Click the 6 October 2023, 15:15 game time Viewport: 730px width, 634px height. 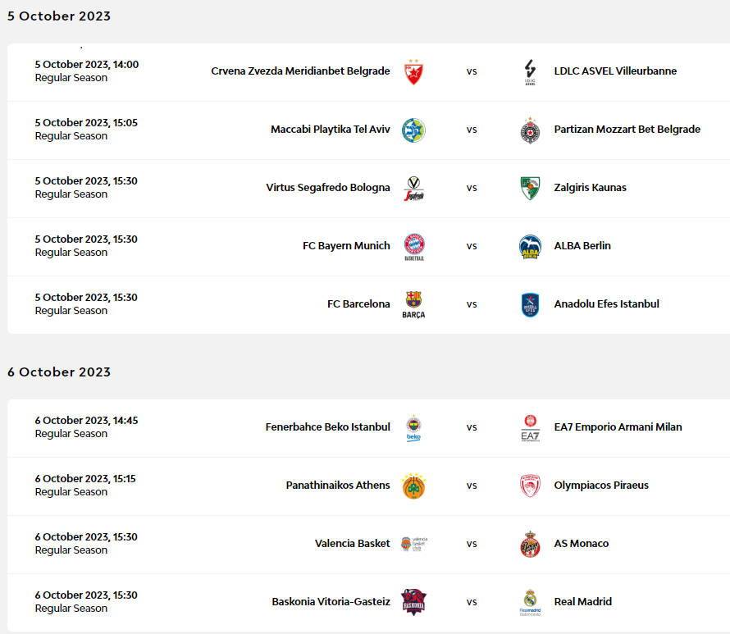85,479
